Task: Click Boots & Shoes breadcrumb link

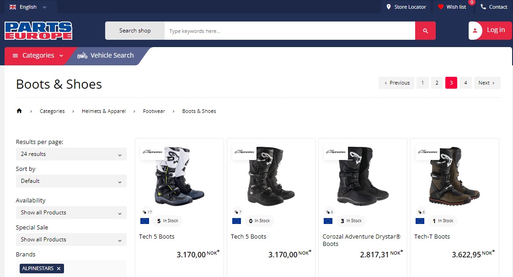Action: (199, 111)
